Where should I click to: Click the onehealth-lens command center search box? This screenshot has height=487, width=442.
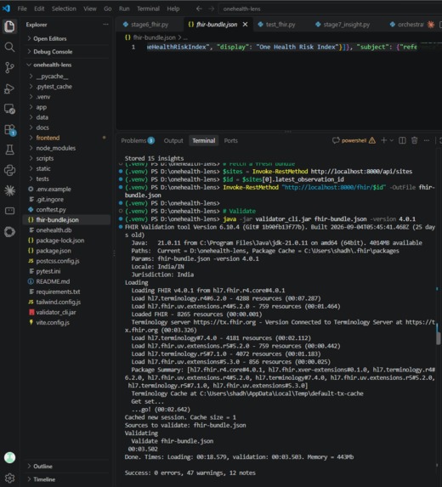pyautogui.click(x=330, y=8)
